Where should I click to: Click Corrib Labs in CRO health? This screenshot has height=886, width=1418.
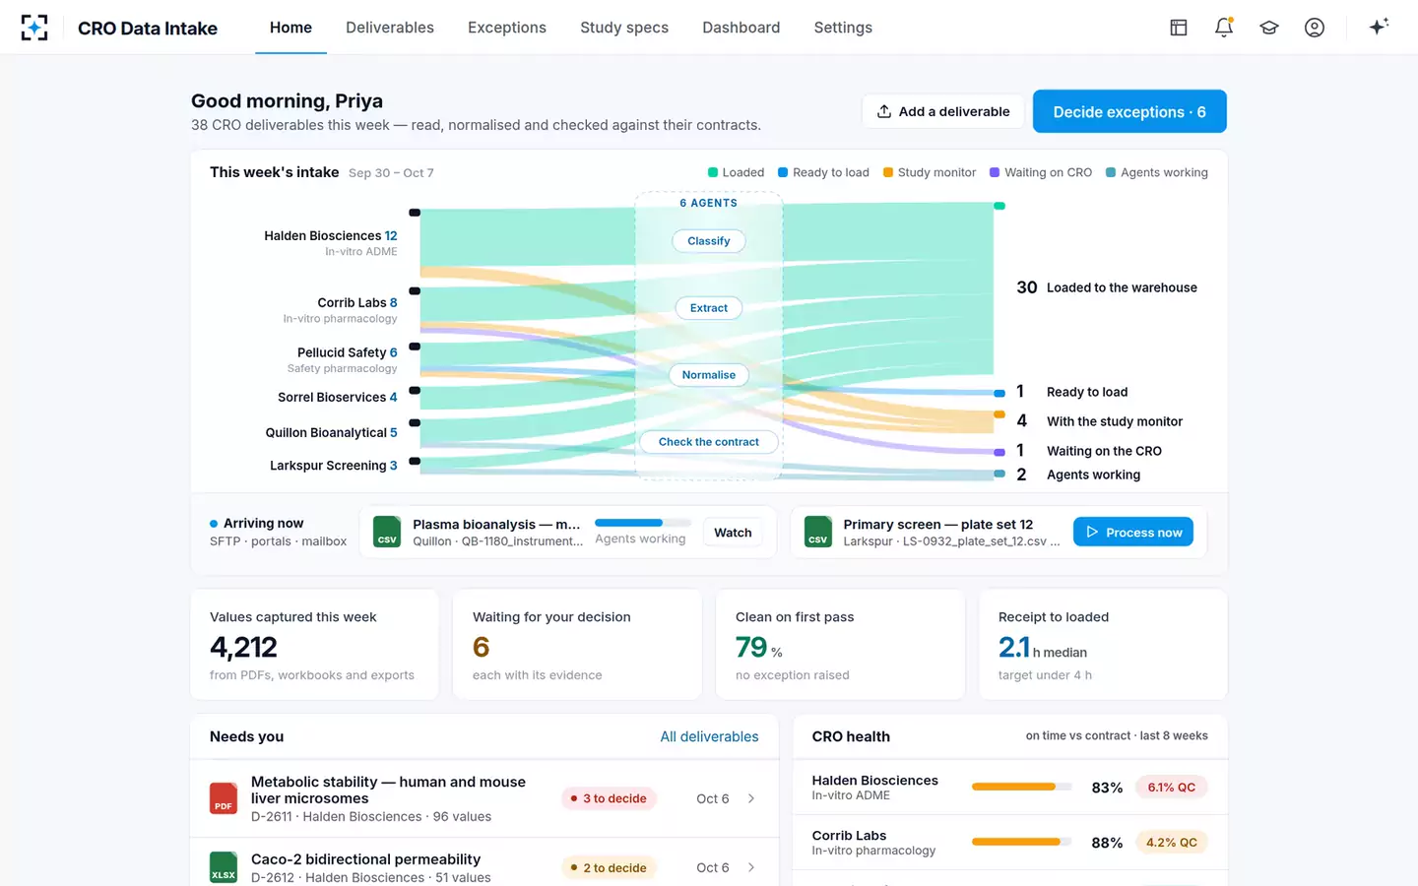[x=849, y=836]
